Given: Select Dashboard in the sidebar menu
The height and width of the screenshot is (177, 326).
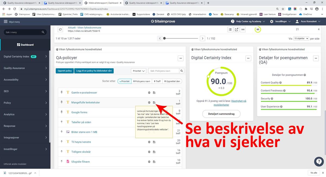Looking at the screenshot, I should [x=25, y=45].
